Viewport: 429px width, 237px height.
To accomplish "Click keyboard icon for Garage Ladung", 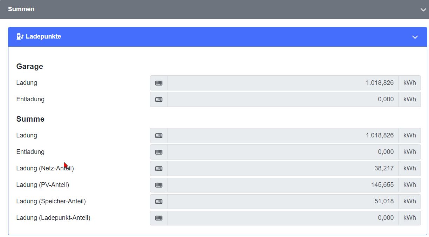I will pyautogui.click(x=159, y=83).
